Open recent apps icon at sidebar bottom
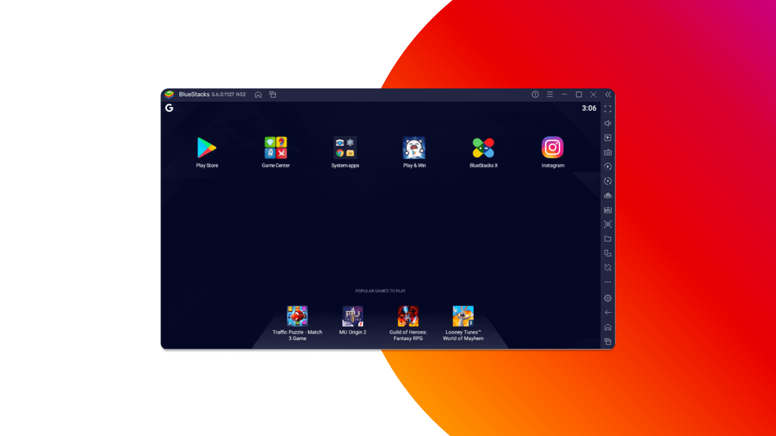This screenshot has height=436, width=776. pos(608,342)
